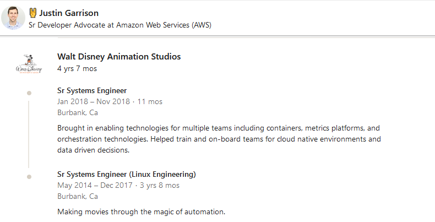Select the first Sr Systems Engineer job title
This screenshot has width=435, height=222.
tap(92, 90)
